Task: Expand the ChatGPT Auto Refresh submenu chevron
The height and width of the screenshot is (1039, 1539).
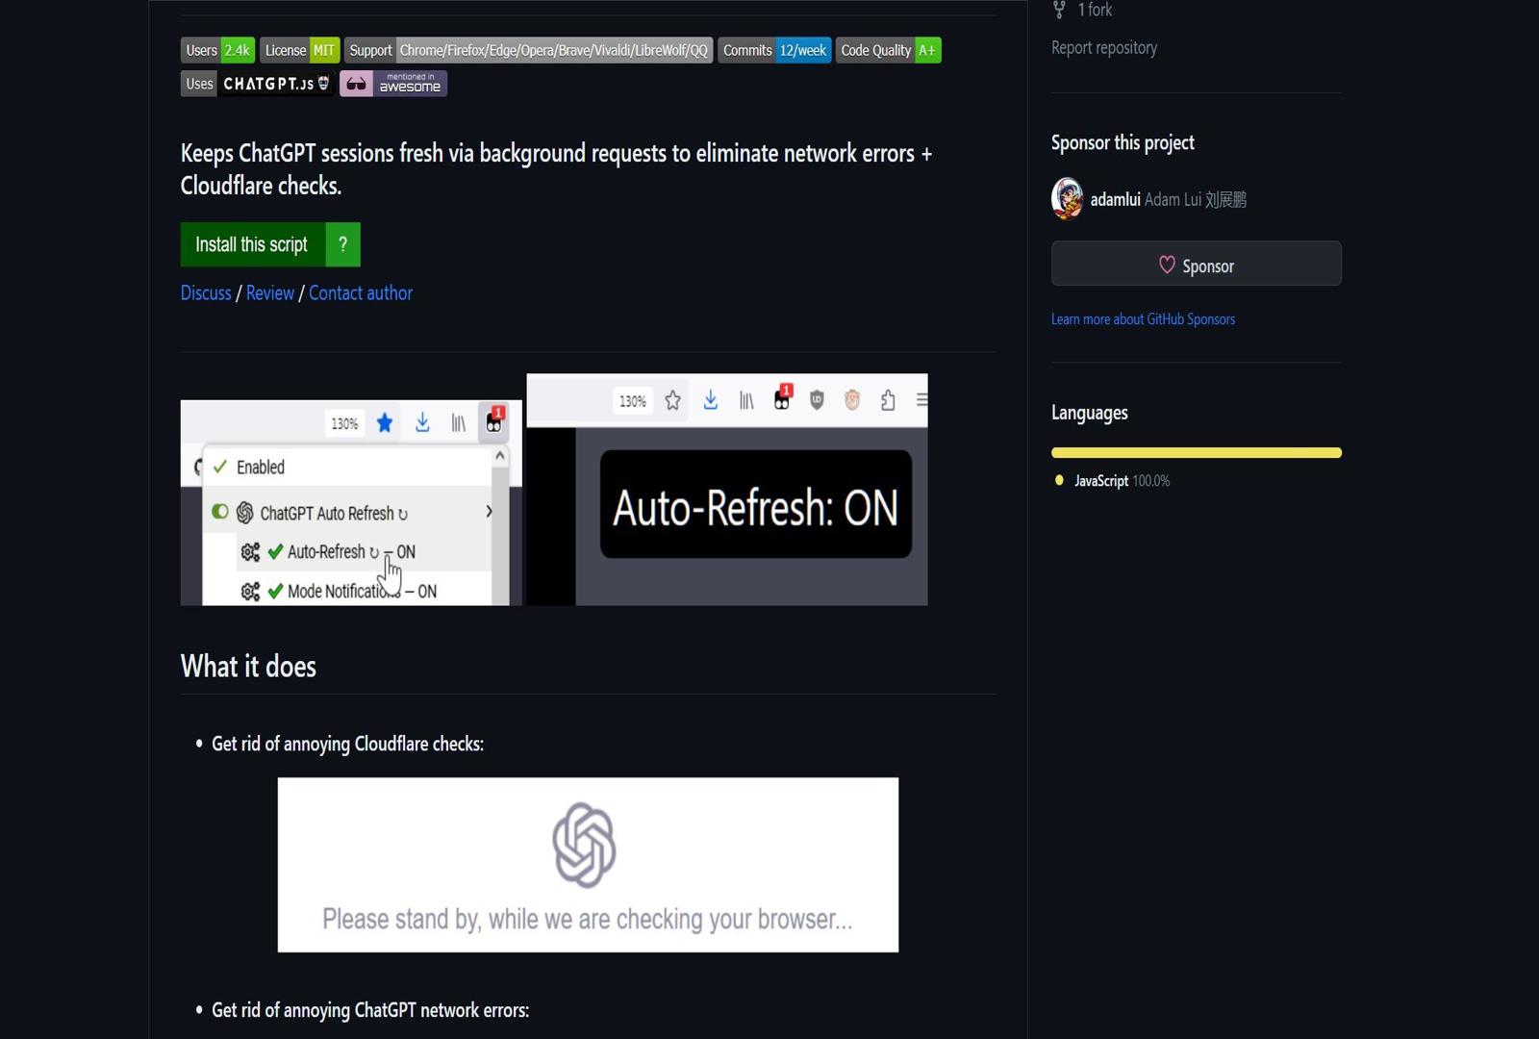Action: pyautogui.click(x=489, y=512)
